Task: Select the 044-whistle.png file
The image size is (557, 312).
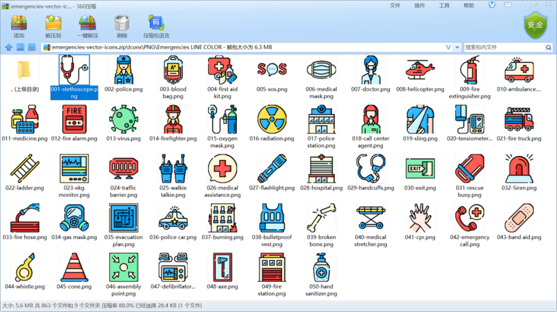Action: point(25,271)
